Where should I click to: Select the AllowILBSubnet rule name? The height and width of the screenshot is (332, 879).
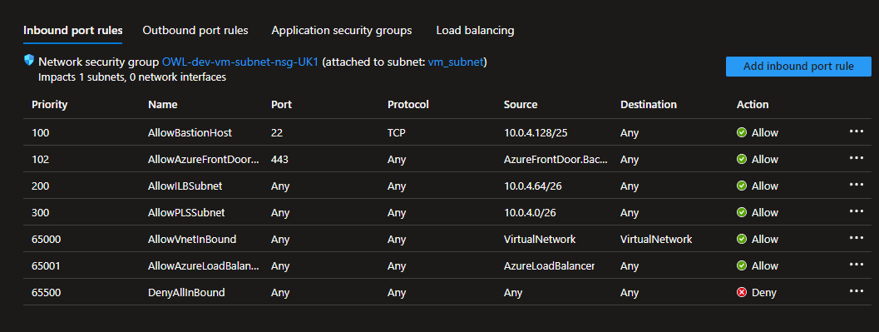click(185, 186)
